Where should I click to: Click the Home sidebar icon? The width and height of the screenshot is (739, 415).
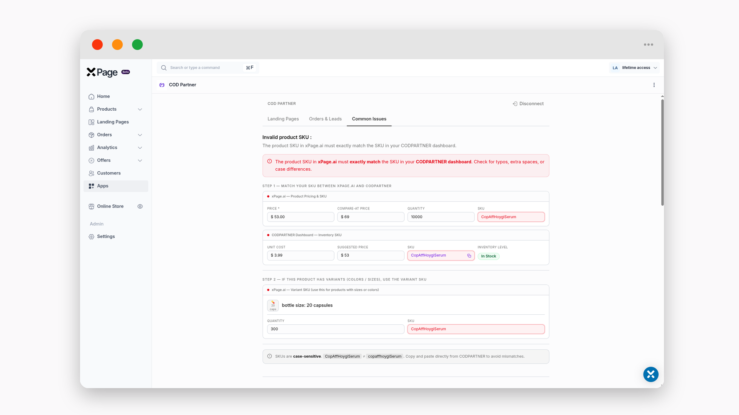pos(91,96)
